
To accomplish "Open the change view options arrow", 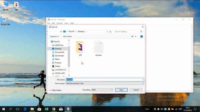I will (135, 37).
